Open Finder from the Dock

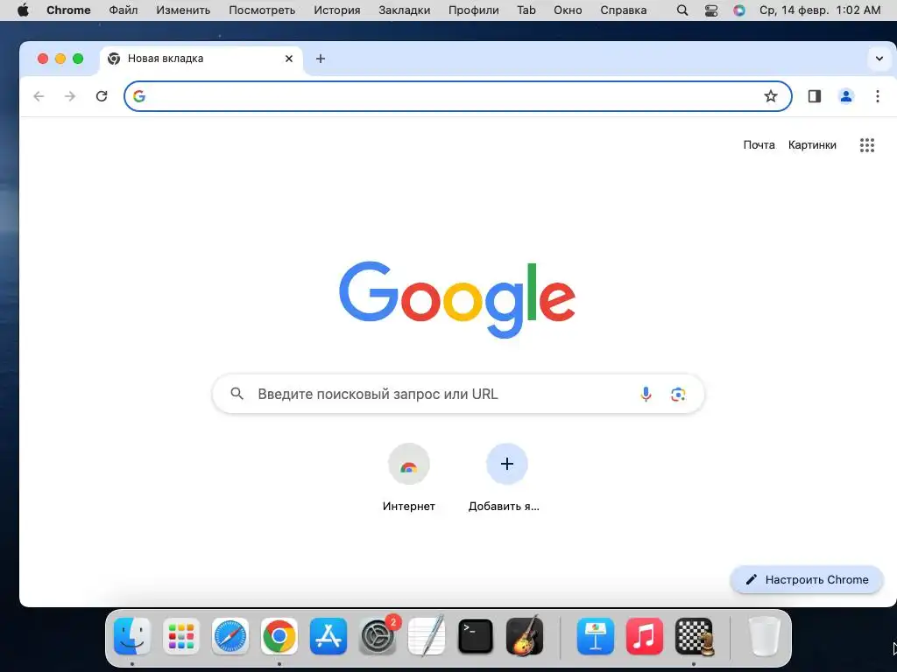pyautogui.click(x=132, y=637)
